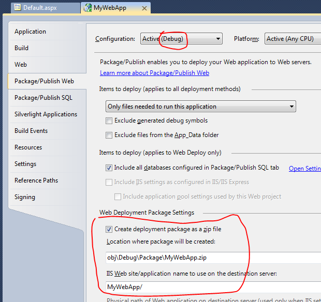Expand the Platform Active (Any CPU) dropdown
The height and width of the screenshot is (302, 321).
(x=293, y=39)
